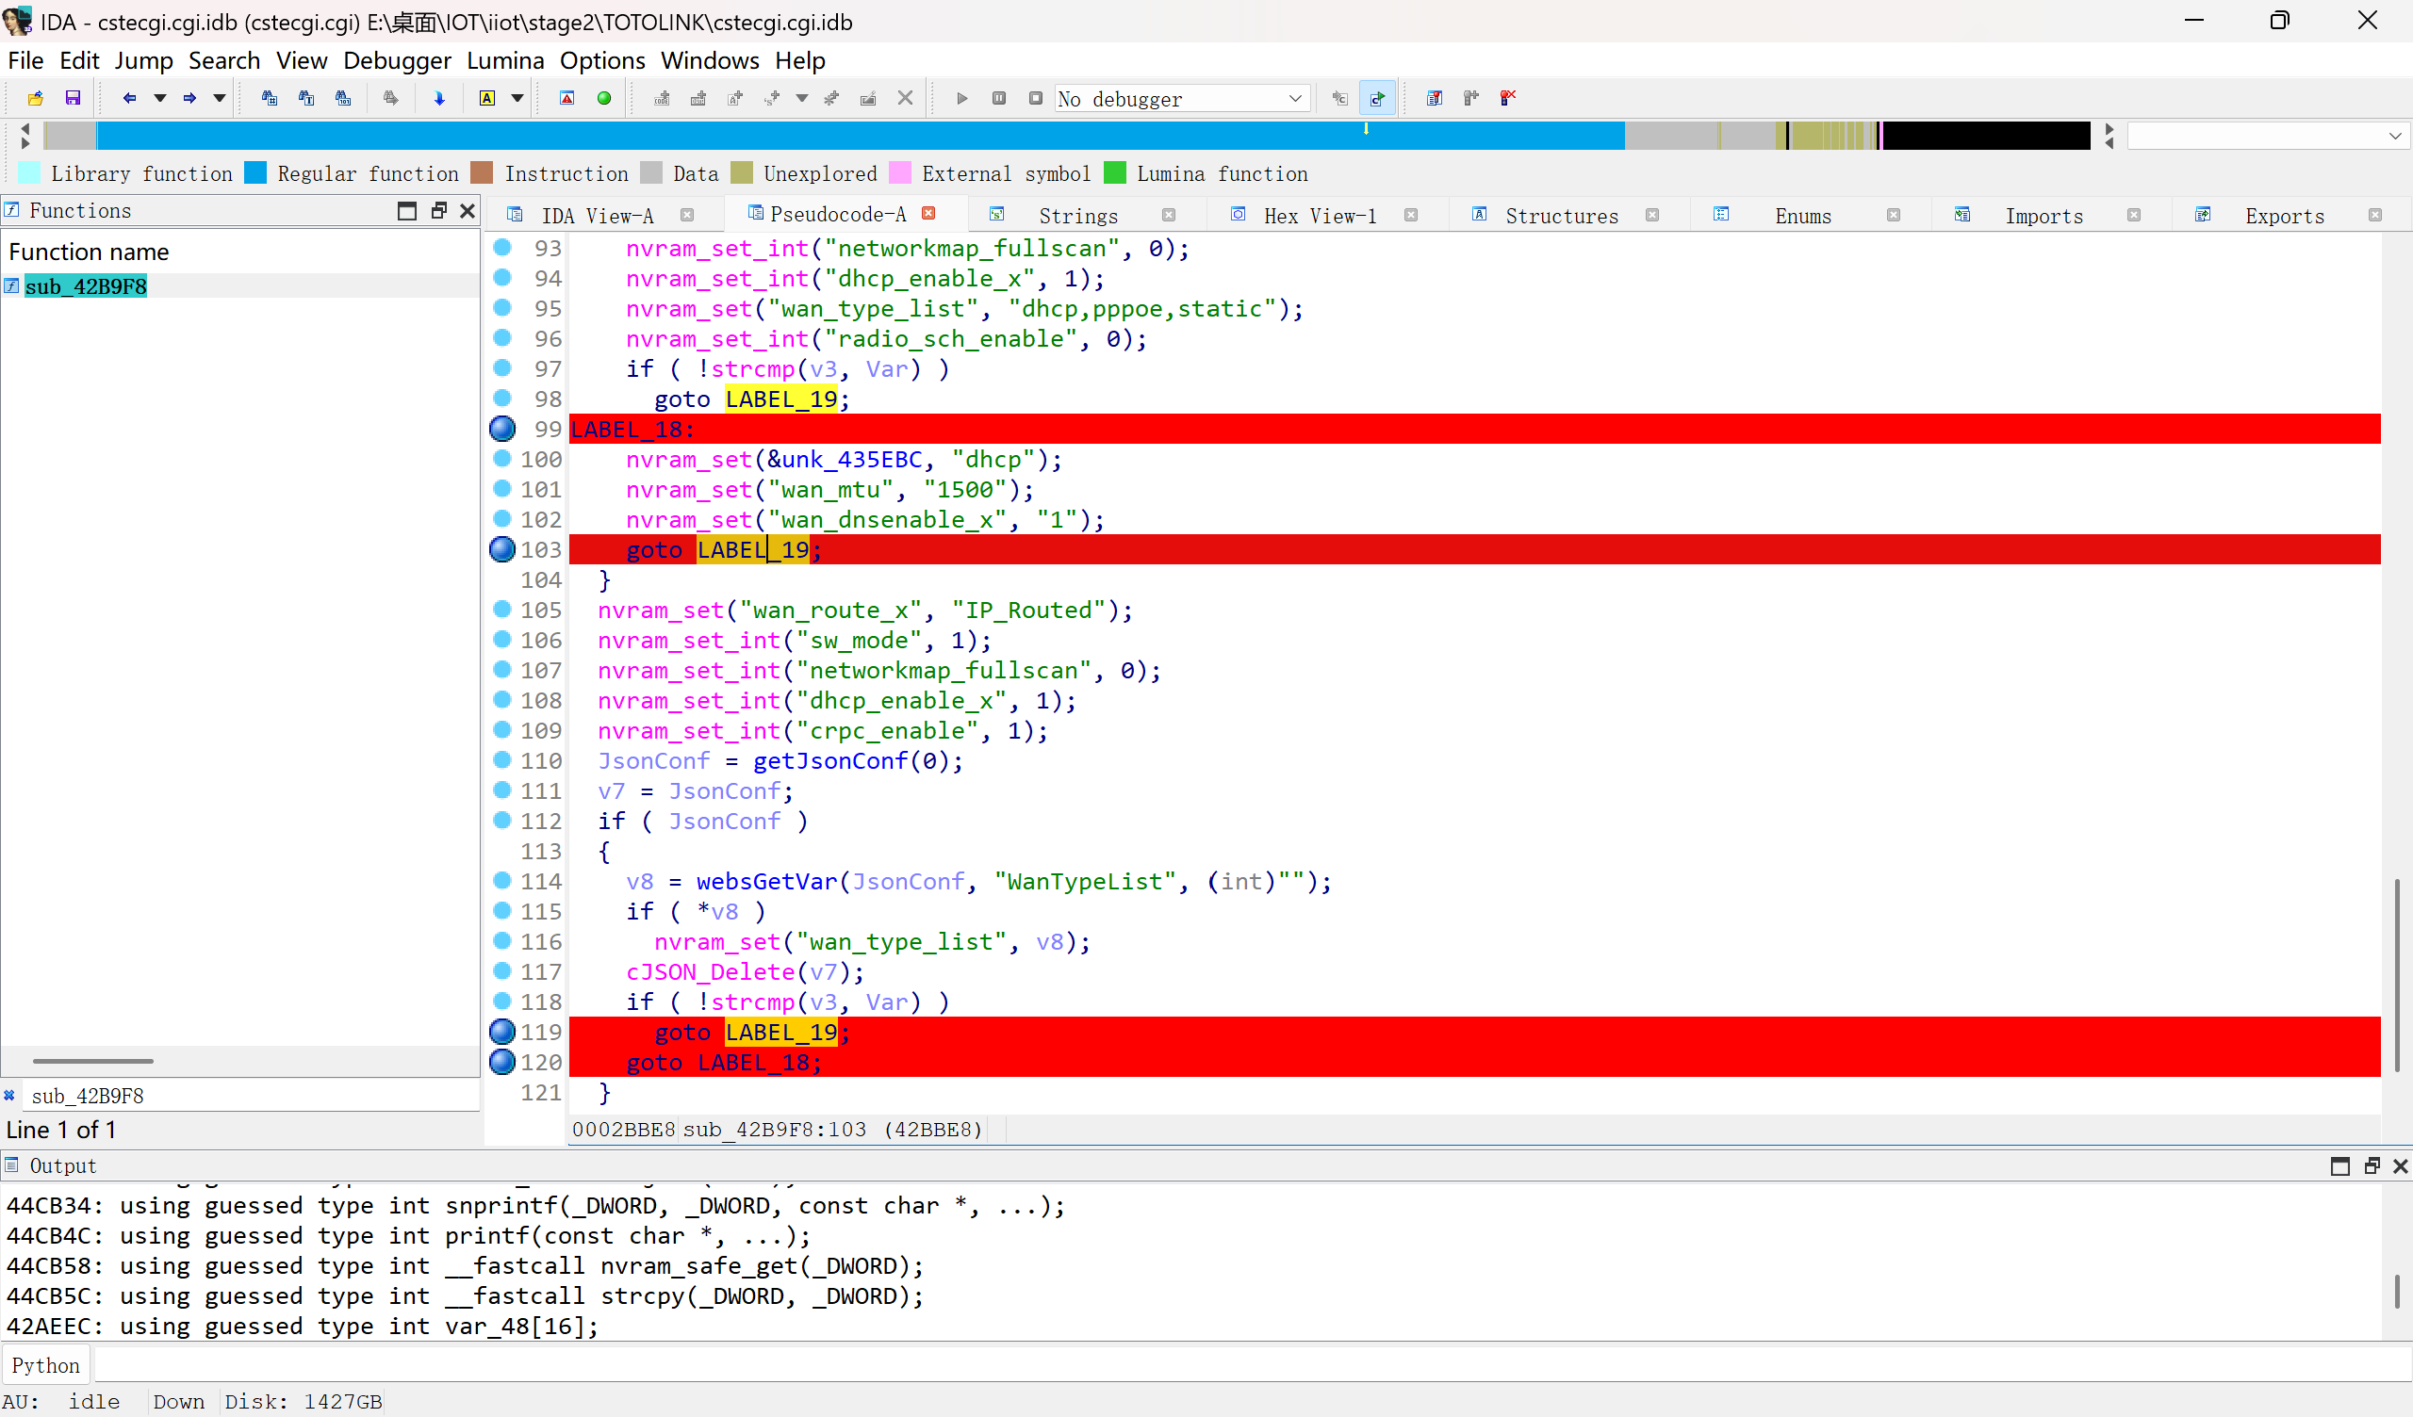The width and height of the screenshot is (2413, 1417).
Task: Open the File menu
Action: click(x=25, y=60)
